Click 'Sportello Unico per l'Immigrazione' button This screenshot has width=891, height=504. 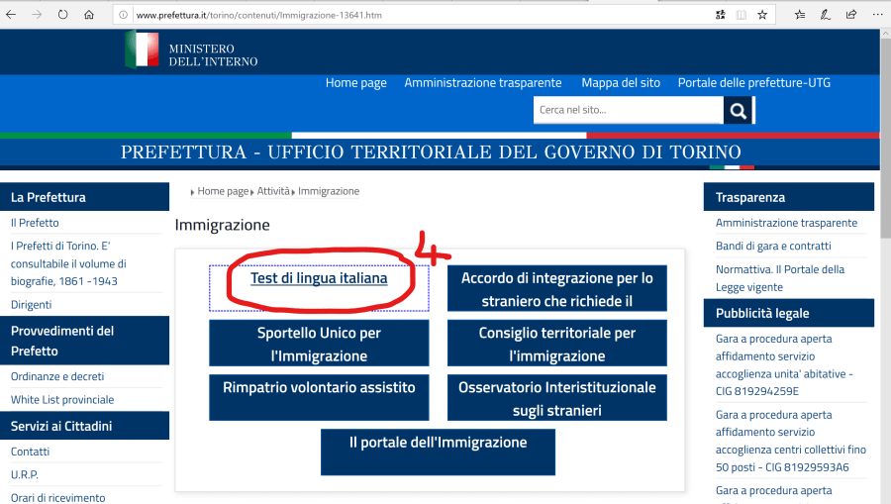click(319, 344)
